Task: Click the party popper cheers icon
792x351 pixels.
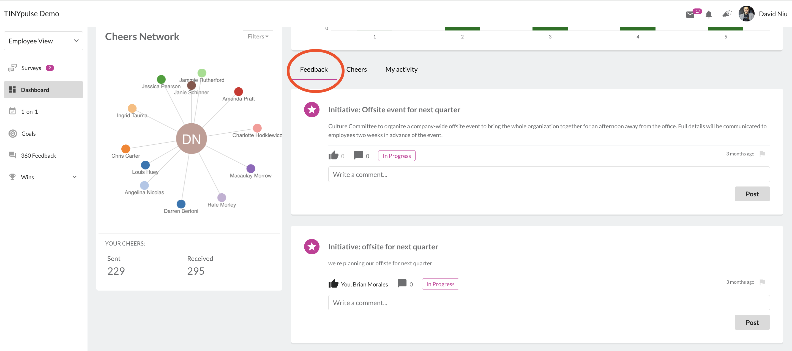Action: click(x=727, y=14)
